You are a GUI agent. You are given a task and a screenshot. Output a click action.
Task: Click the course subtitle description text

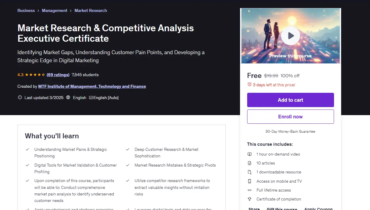(111, 56)
